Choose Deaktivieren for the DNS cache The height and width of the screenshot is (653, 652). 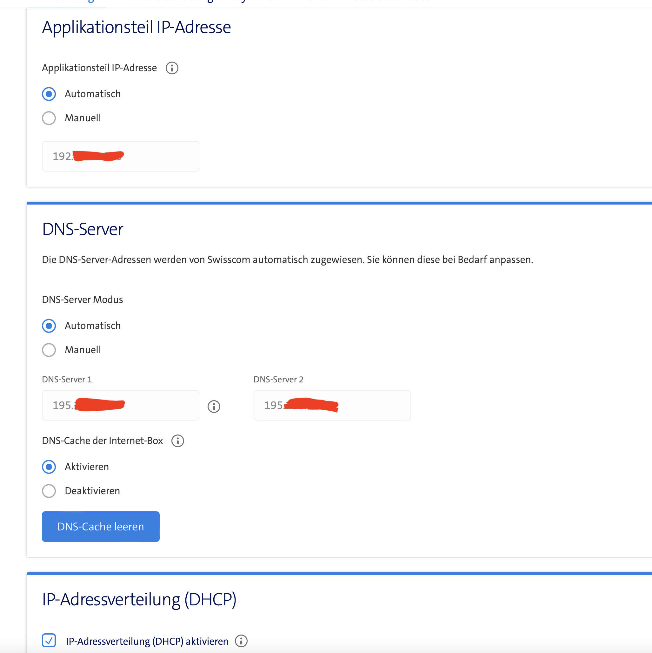(49, 491)
